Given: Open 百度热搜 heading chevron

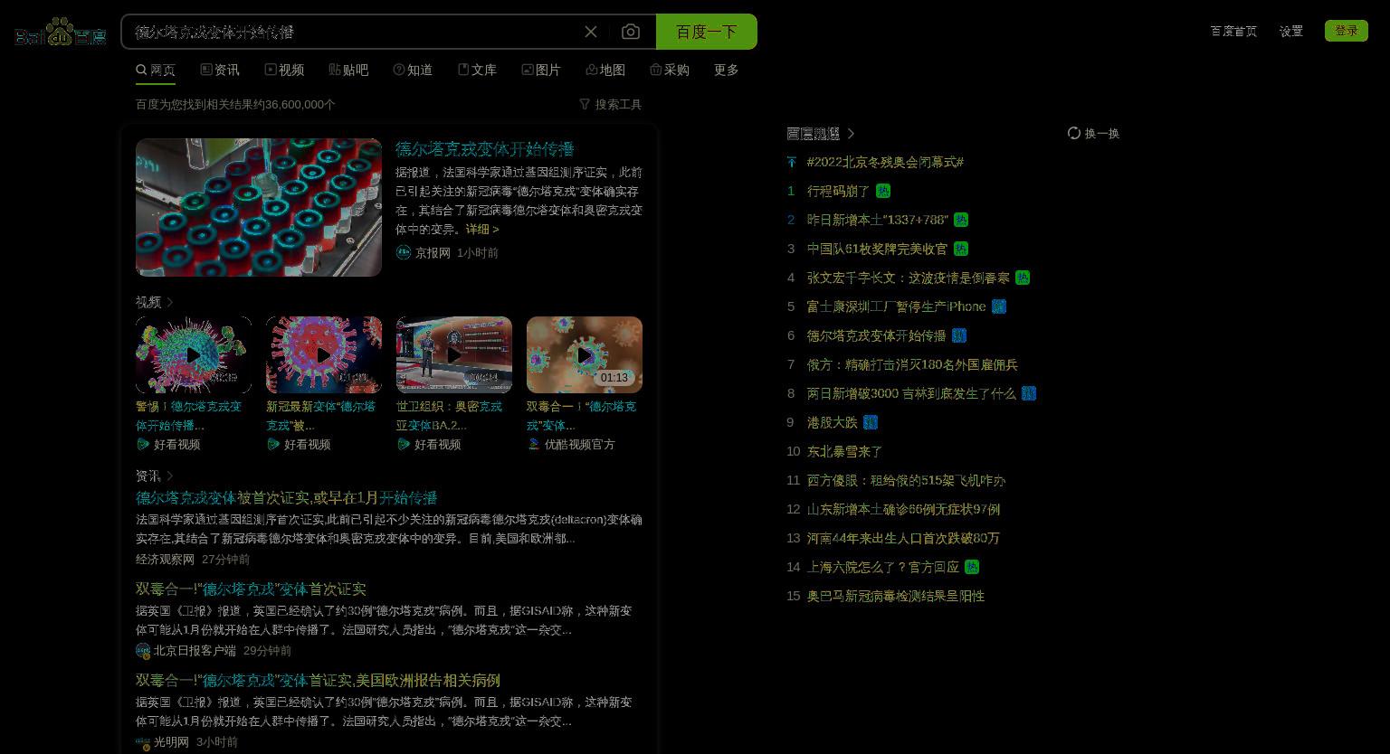Looking at the screenshot, I should click(x=851, y=133).
